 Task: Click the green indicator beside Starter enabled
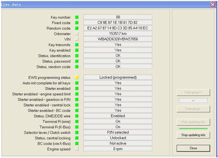77,88
